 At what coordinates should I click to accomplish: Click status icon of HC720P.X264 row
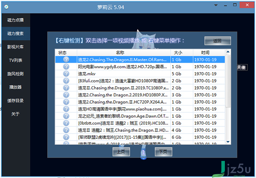(66, 102)
